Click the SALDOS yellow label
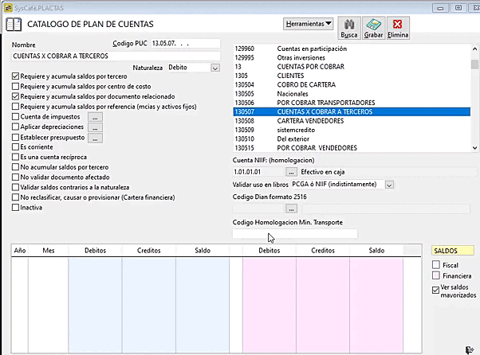480x355 pixels. coord(452,251)
